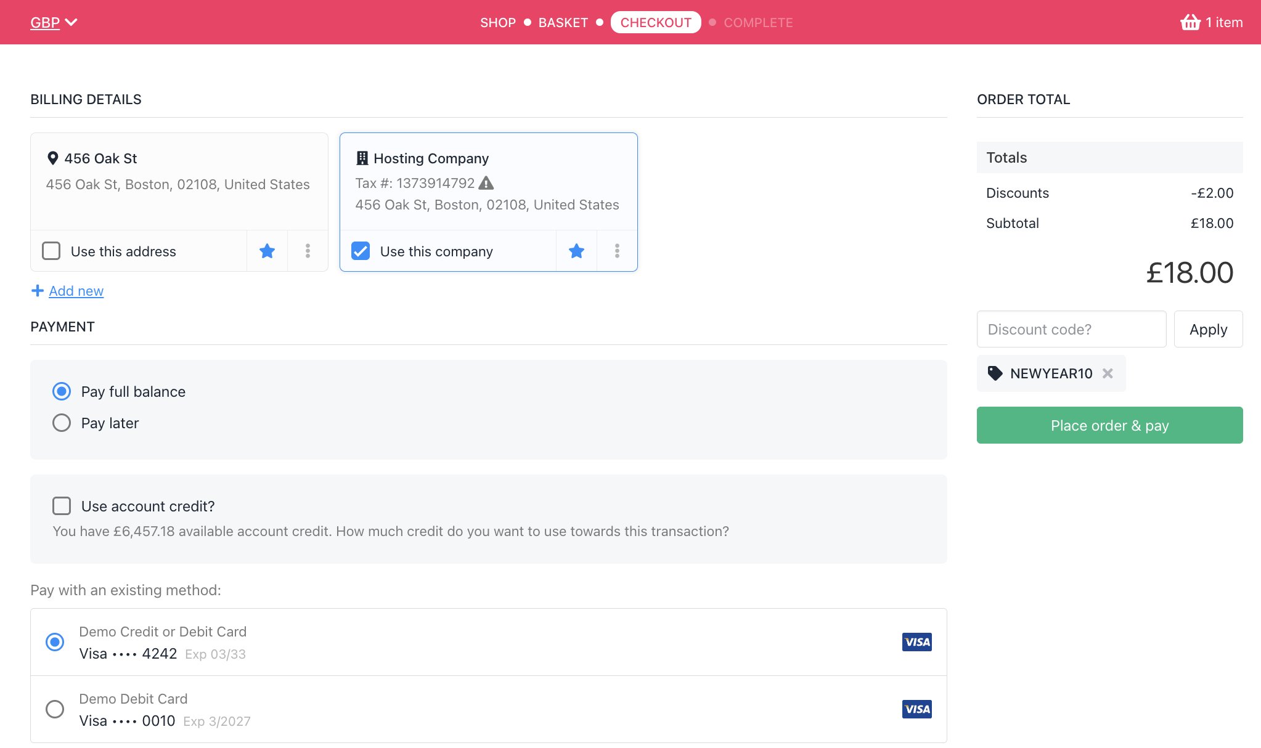Image resolution: width=1261 pixels, height=748 pixels.
Task: Open the basket icon showing 1 item
Action: tap(1211, 22)
